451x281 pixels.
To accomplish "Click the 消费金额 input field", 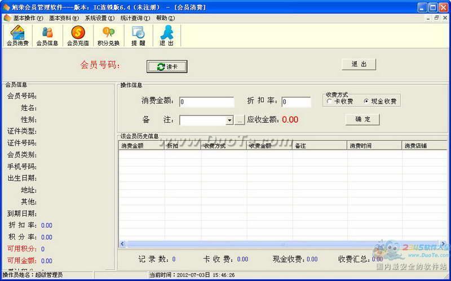I will [206, 102].
